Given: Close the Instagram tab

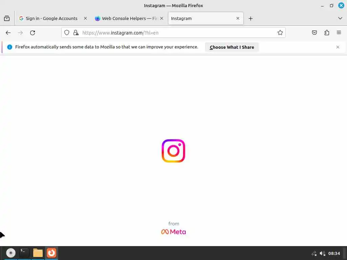Looking at the screenshot, I should click(238, 18).
